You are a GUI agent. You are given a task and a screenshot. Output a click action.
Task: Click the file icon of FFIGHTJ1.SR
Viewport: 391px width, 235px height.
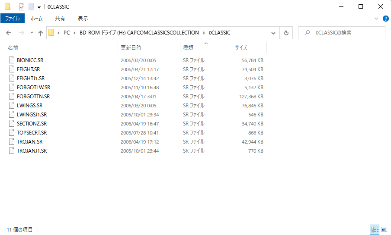(x=12, y=78)
